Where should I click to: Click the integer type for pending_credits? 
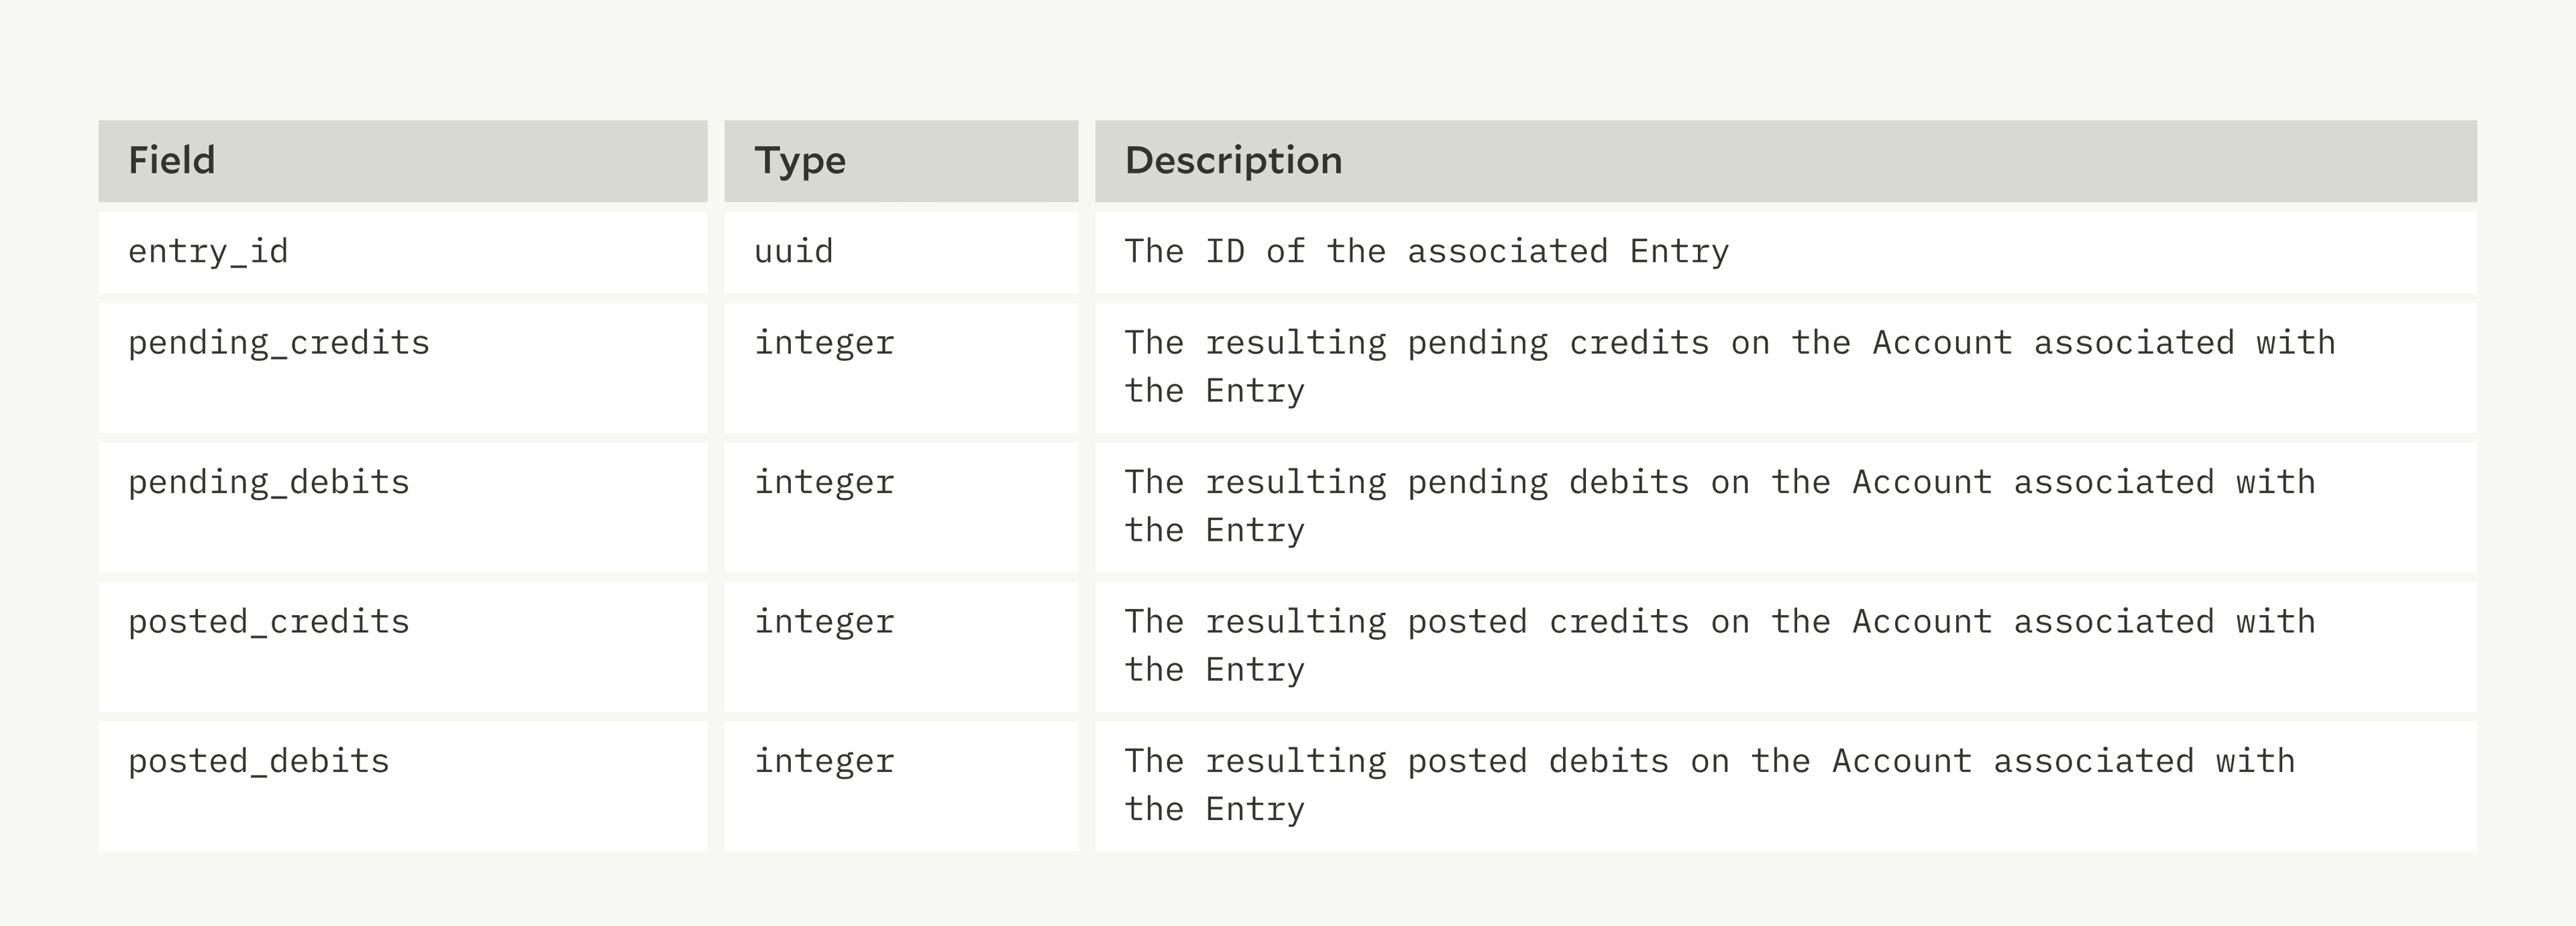click(824, 344)
